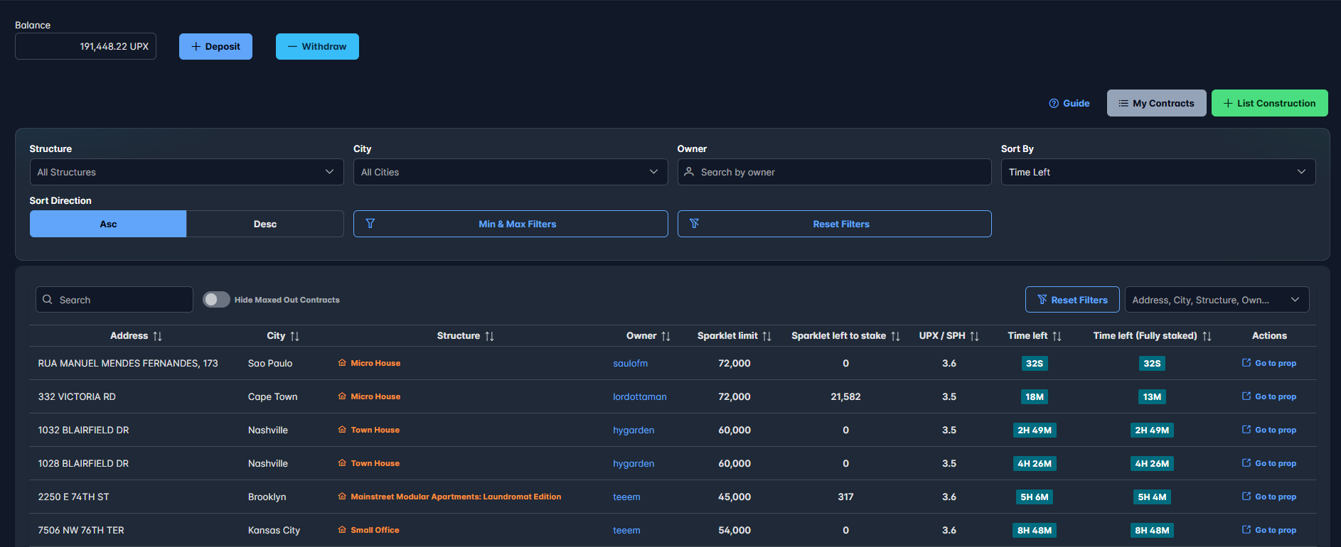Click house icon beside Small Office
This screenshot has width=1341, height=547.
click(x=342, y=530)
